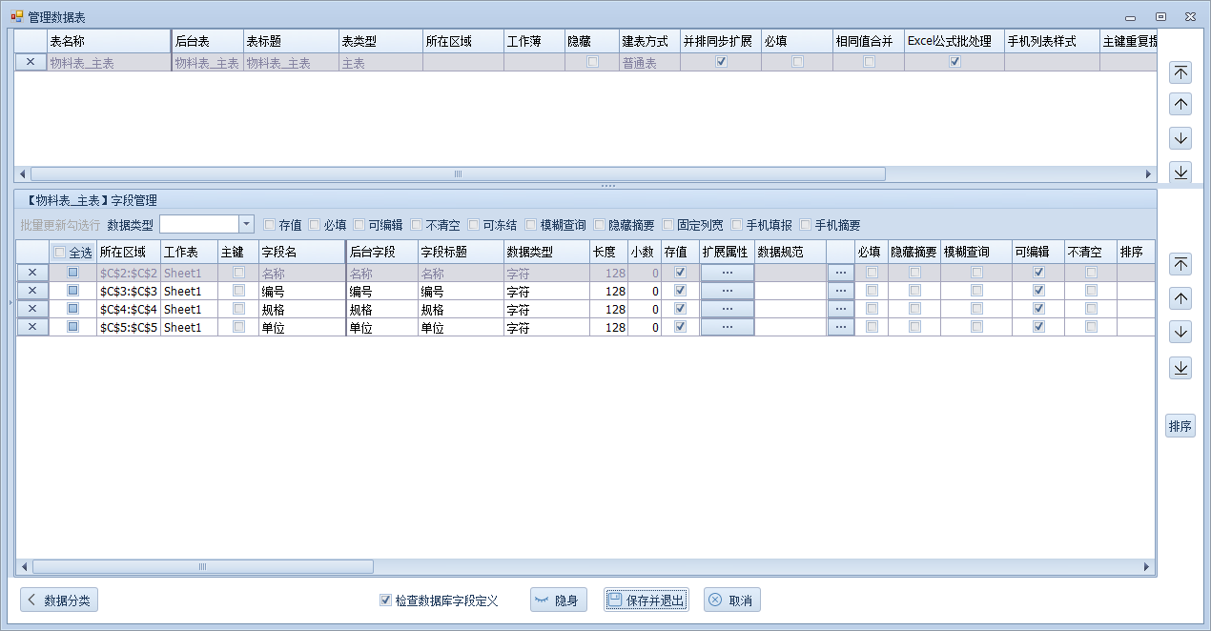The height and width of the screenshot is (631, 1211).
Task: Delete the 物料表_主表 row with X
Action: (31, 63)
